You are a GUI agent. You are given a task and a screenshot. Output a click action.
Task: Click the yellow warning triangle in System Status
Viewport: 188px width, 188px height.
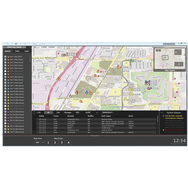tap(164, 130)
